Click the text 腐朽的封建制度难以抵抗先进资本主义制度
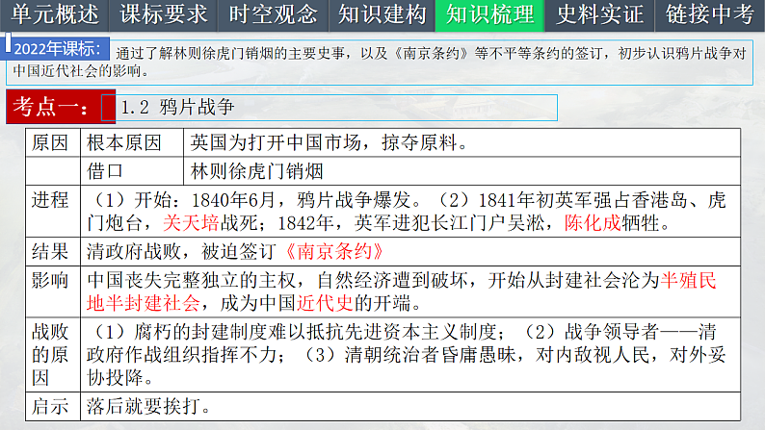This screenshot has width=765, height=430. tap(315, 332)
